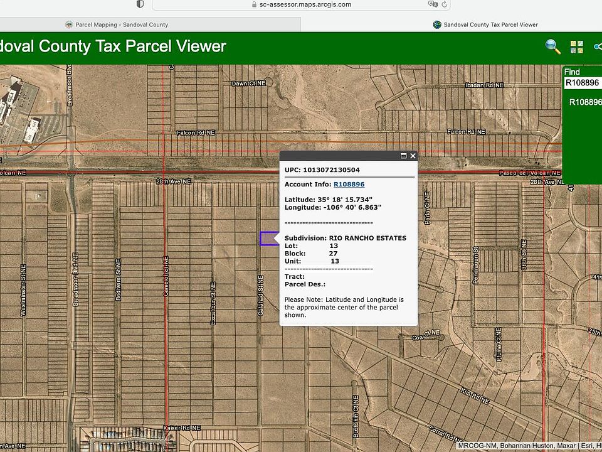Click the blue highlighted parcel on map
The image size is (602, 452).
pyautogui.click(x=268, y=239)
